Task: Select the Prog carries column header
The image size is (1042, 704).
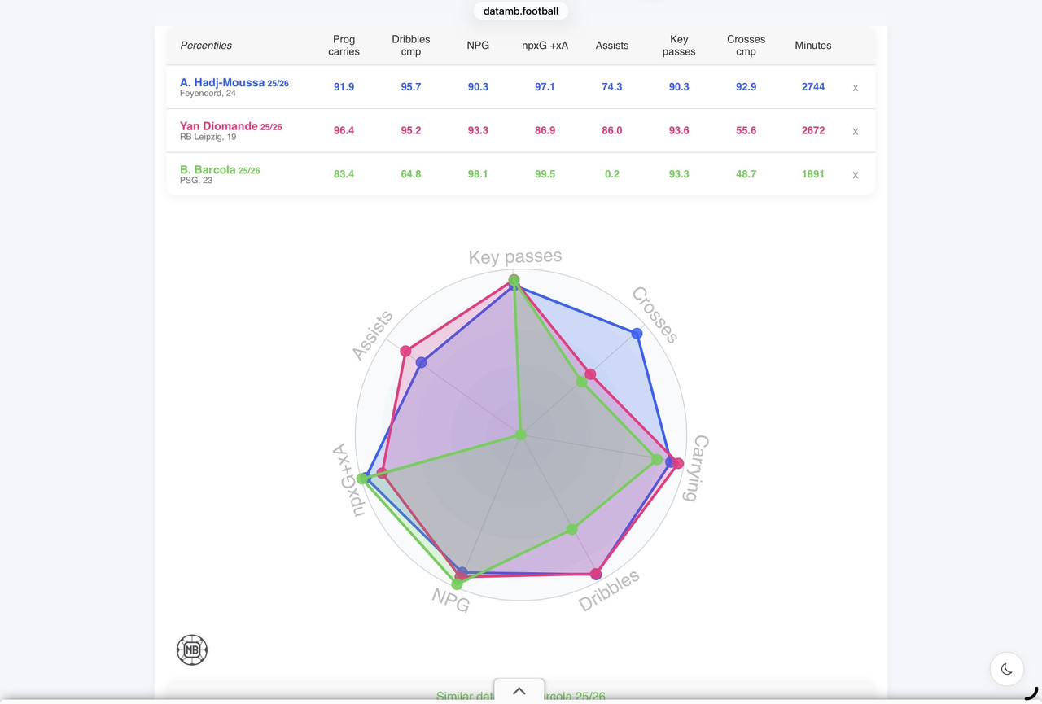Action: [344, 46]
